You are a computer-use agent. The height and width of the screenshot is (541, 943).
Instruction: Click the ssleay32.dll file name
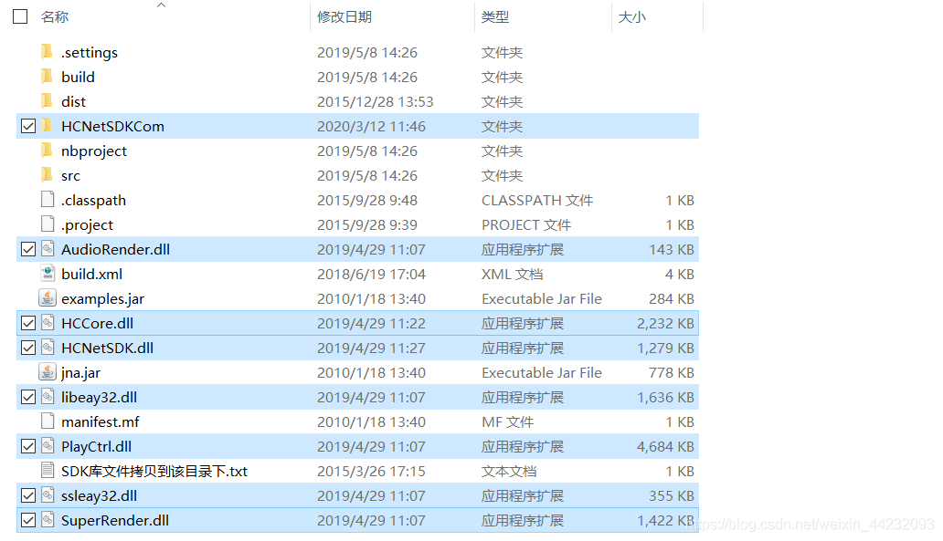click(99, 495)
